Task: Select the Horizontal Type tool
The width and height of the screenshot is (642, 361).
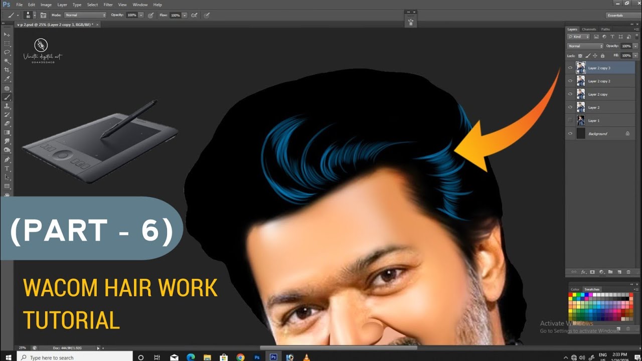Action: (7, 168)
